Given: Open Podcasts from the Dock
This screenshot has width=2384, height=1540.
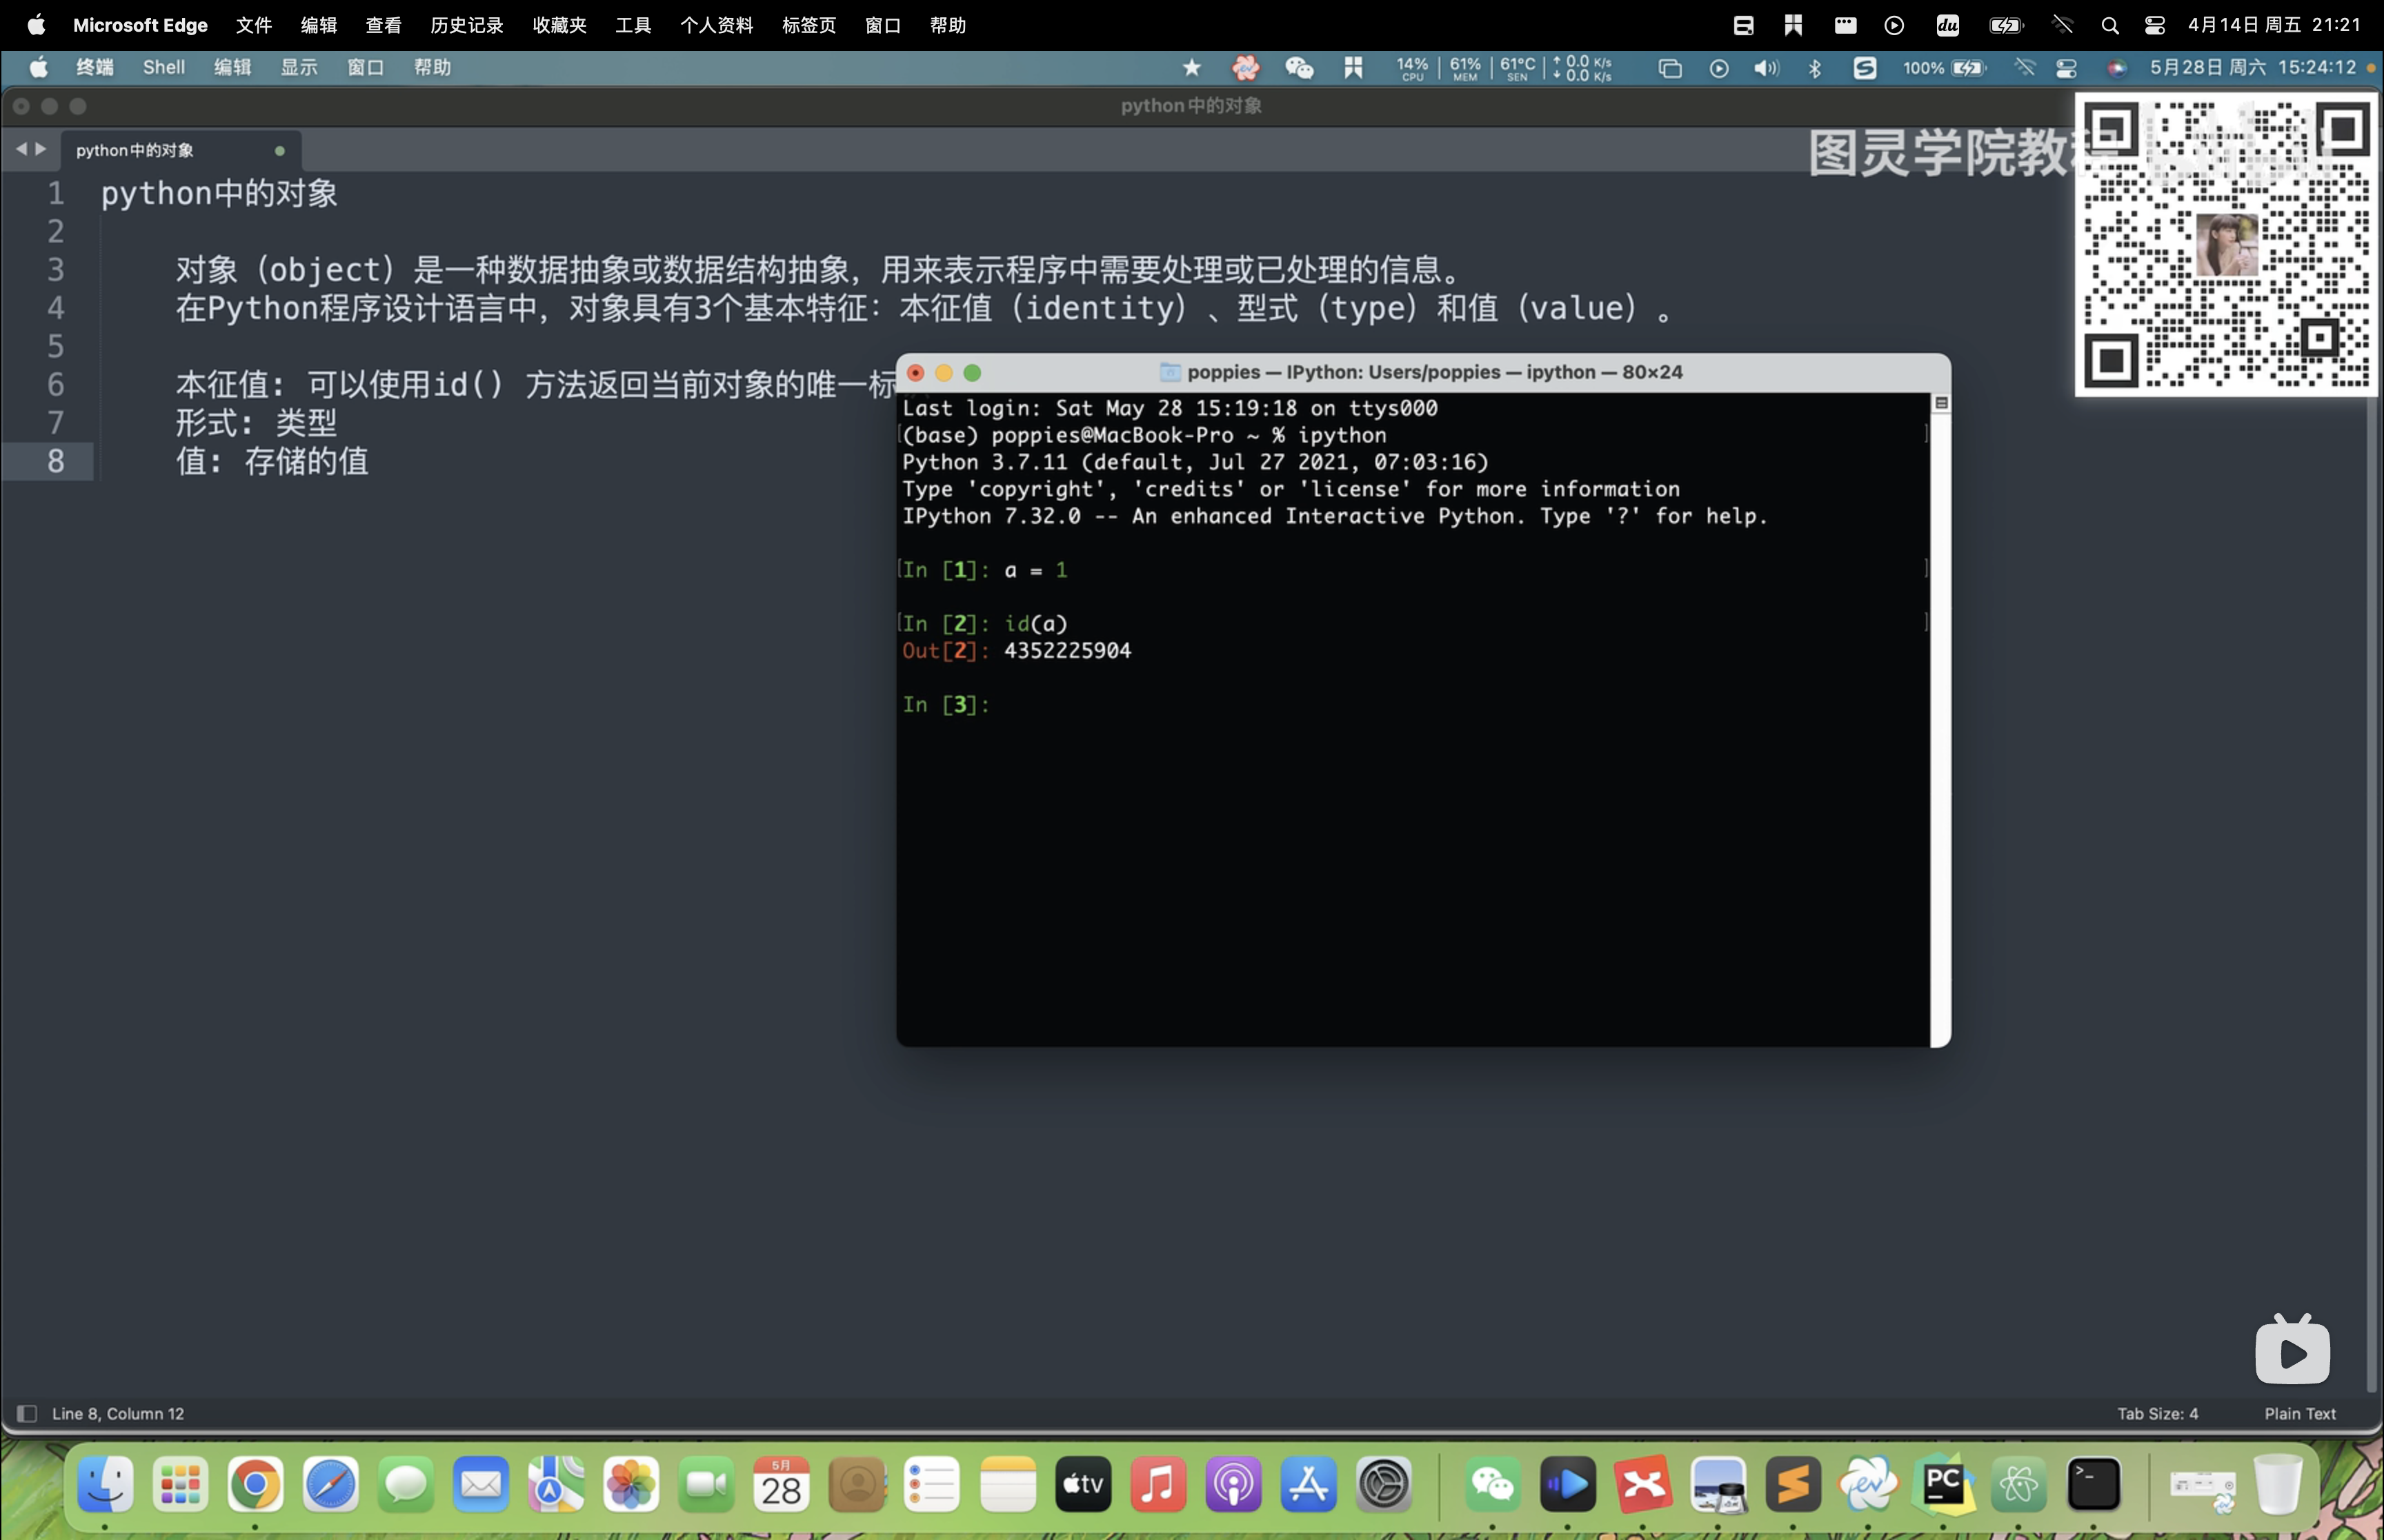Looking at the screenshot, I should point(1233,1484).
